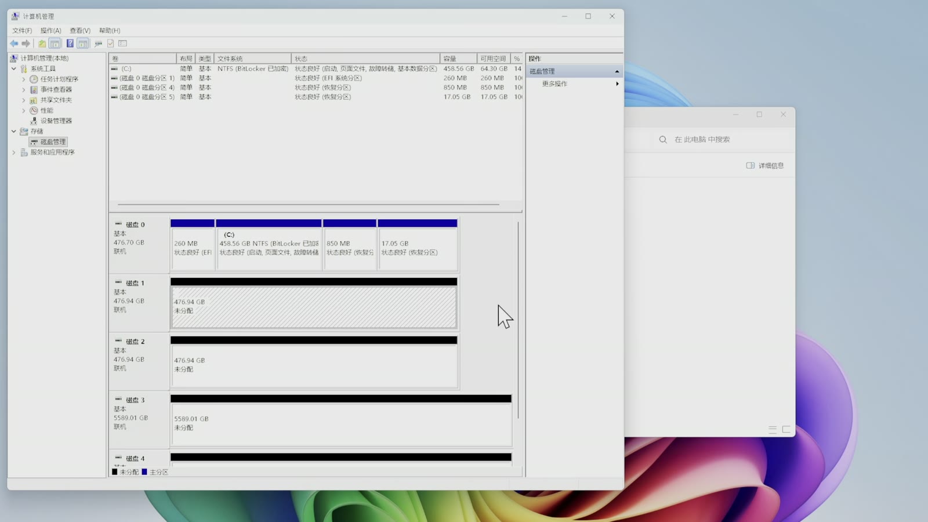The width and height of the screenshot is (928, 522).
Task: Click the blue Back arrow in toolbar
Action: point(14,43)
